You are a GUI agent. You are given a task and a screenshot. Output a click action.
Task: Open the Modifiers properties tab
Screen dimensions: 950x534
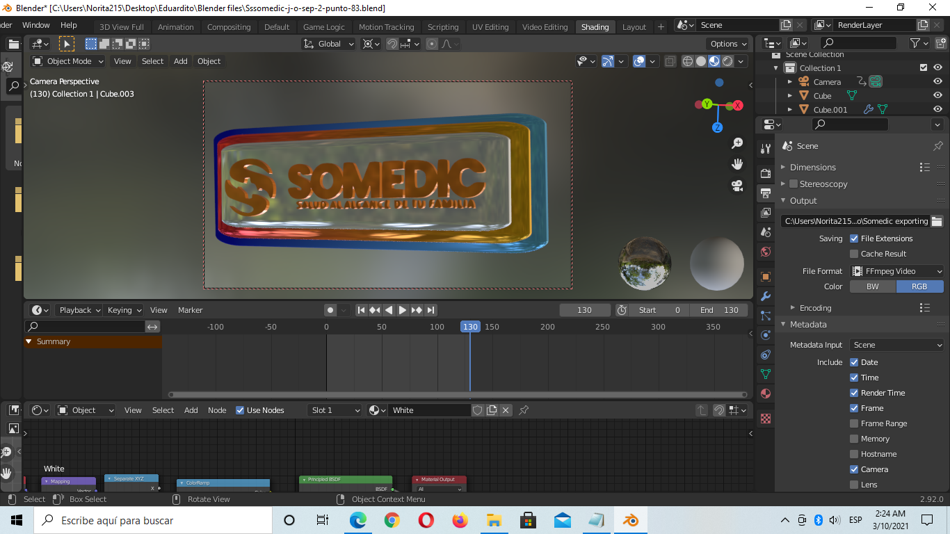pos(766,296)
